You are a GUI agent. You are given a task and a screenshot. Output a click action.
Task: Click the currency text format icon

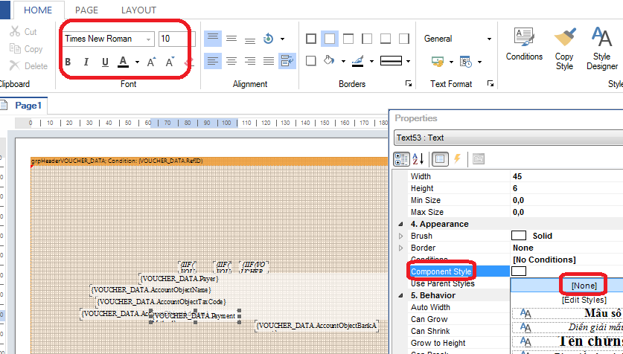[438, 62]
